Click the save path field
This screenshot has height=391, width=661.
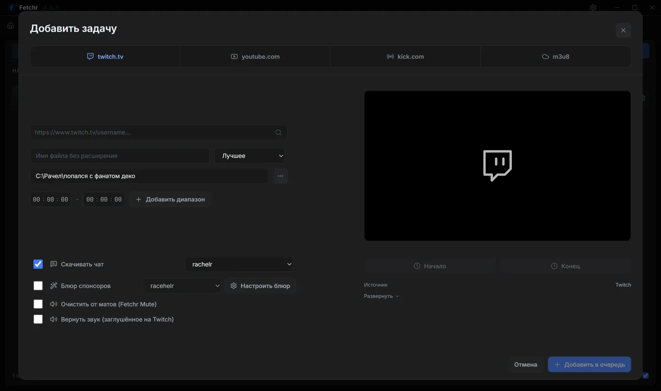(149, 176)
